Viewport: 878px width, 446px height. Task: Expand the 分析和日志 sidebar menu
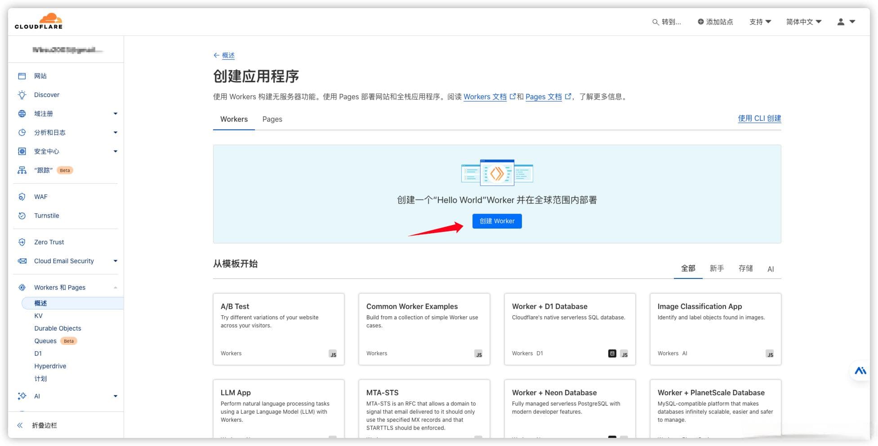coord(116,132)
